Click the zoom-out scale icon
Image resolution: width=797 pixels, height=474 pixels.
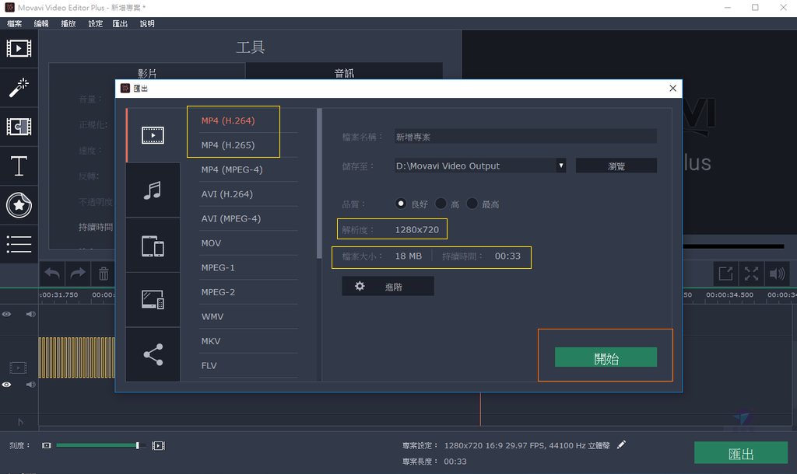(47, 445)
